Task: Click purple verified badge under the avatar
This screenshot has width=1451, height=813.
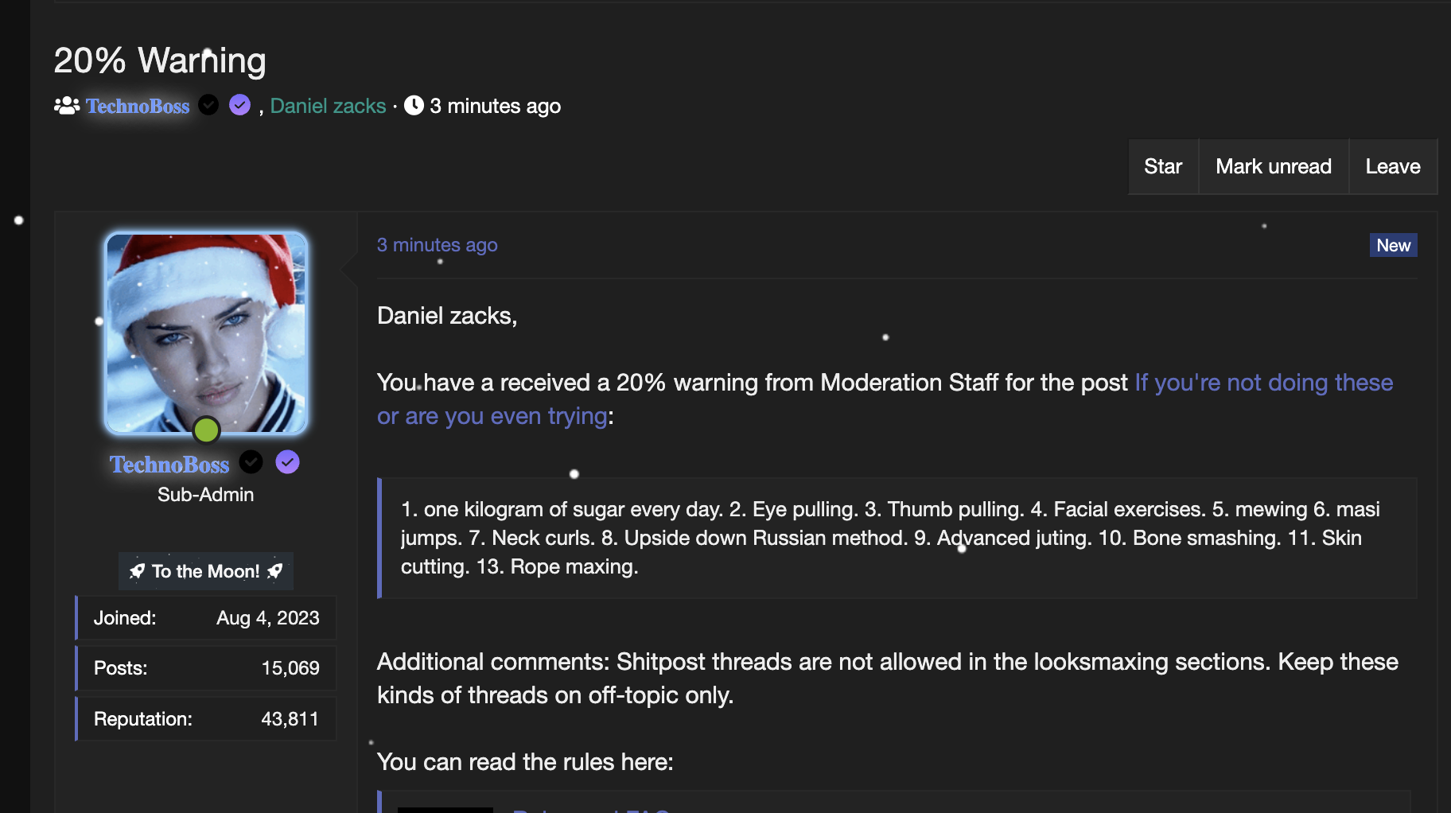Action: coord(287,462)
